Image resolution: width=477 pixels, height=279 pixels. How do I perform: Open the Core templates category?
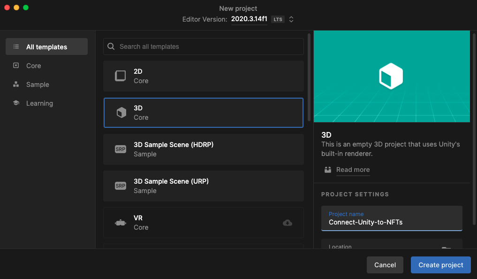[46, 65]
